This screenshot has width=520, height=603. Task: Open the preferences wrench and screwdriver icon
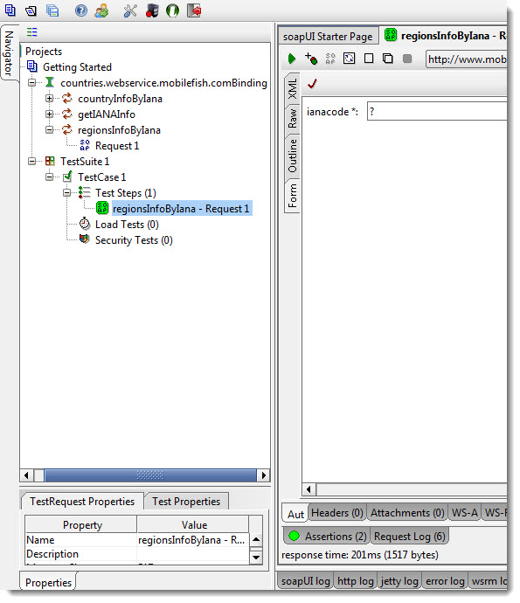click(x=130, y=10)
